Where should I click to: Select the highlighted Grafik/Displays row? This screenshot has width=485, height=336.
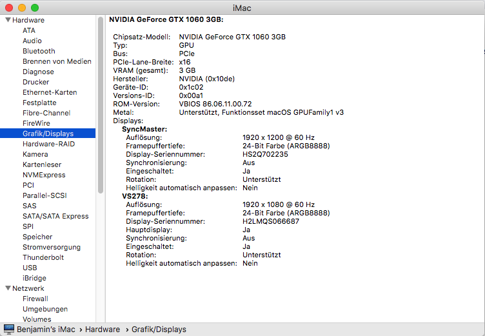48,133
